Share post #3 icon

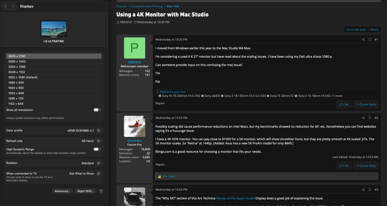(363, 190)
